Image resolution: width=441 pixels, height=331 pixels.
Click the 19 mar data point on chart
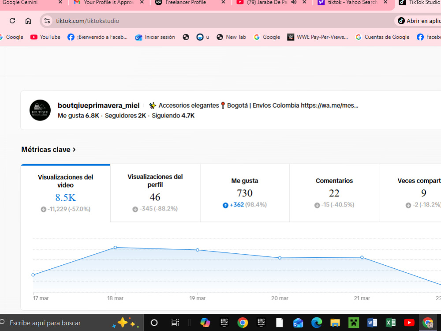[x=198, y=250]
